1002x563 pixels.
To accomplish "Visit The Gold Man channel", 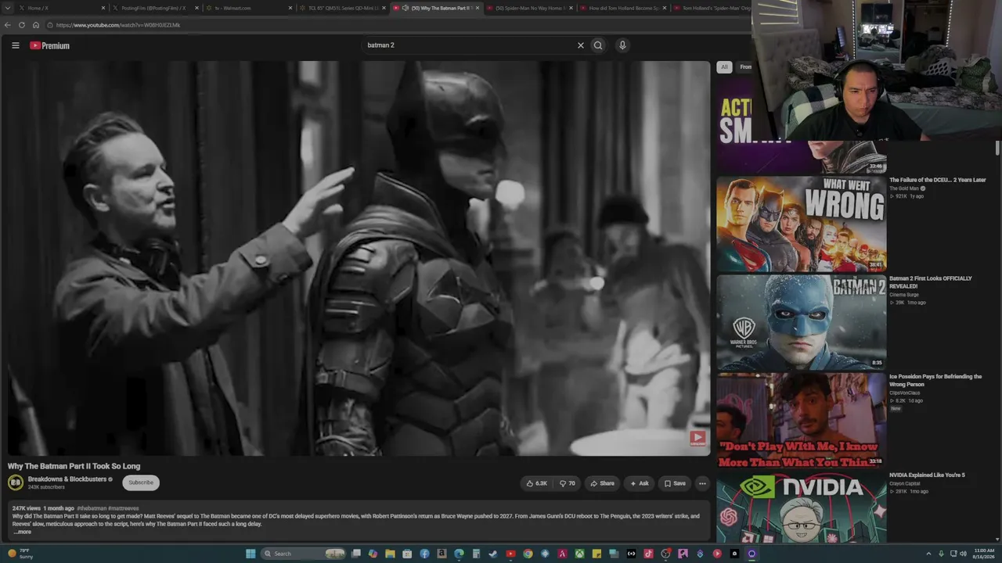I will 904,188.
